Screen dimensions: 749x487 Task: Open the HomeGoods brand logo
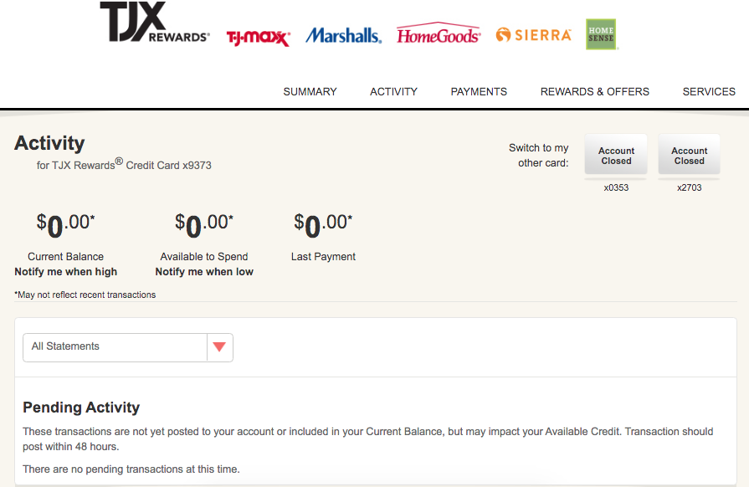(x=439, y=34)
